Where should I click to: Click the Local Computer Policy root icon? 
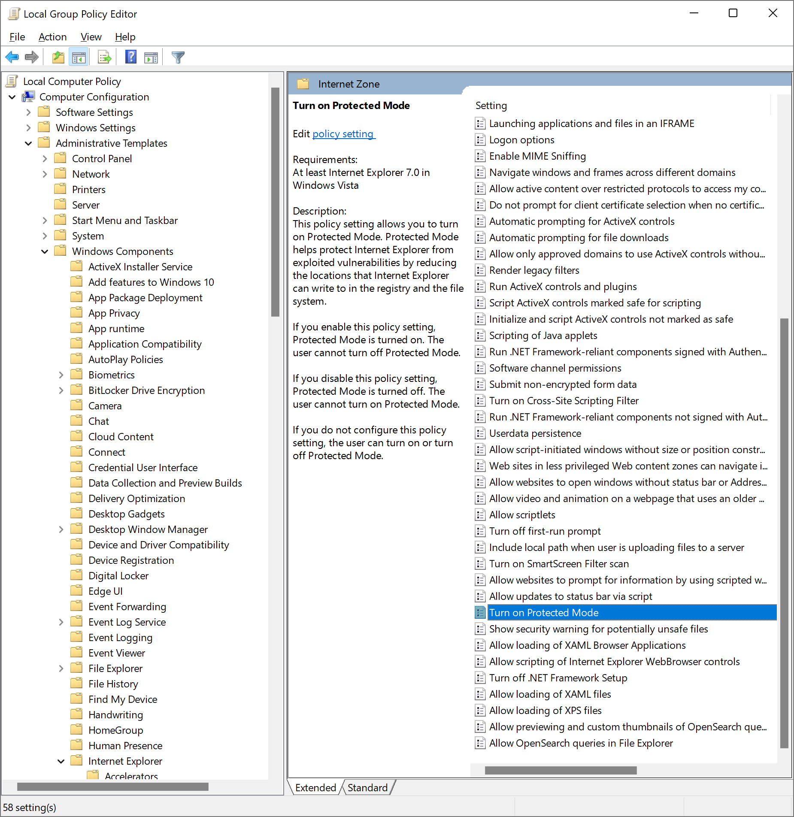pyautogui.click(x=12, y=82)
